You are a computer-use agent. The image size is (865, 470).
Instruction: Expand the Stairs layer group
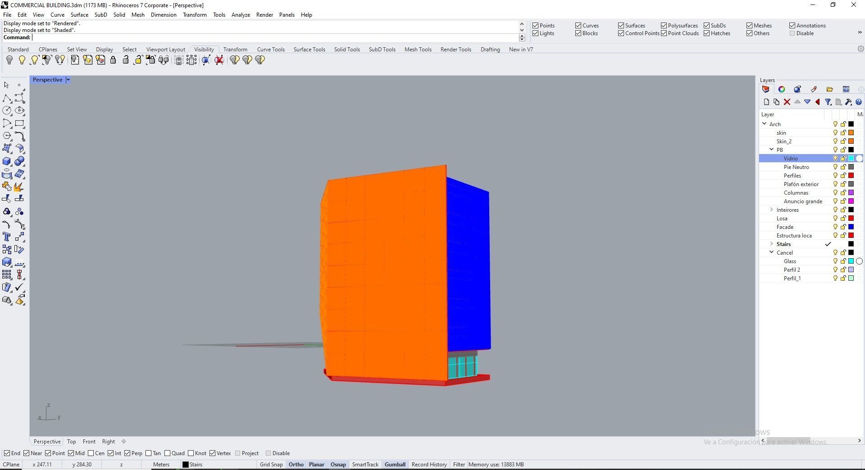[x=772, y=244]
